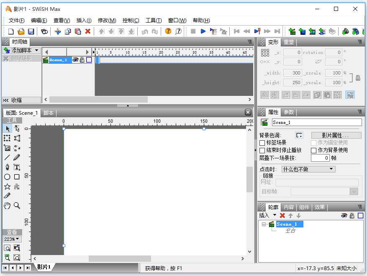Click the red Delete X toolbar icon

[x=88, y=31]
